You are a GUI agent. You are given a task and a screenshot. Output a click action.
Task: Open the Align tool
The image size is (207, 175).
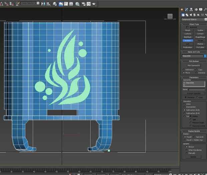[x=49, y=4]
